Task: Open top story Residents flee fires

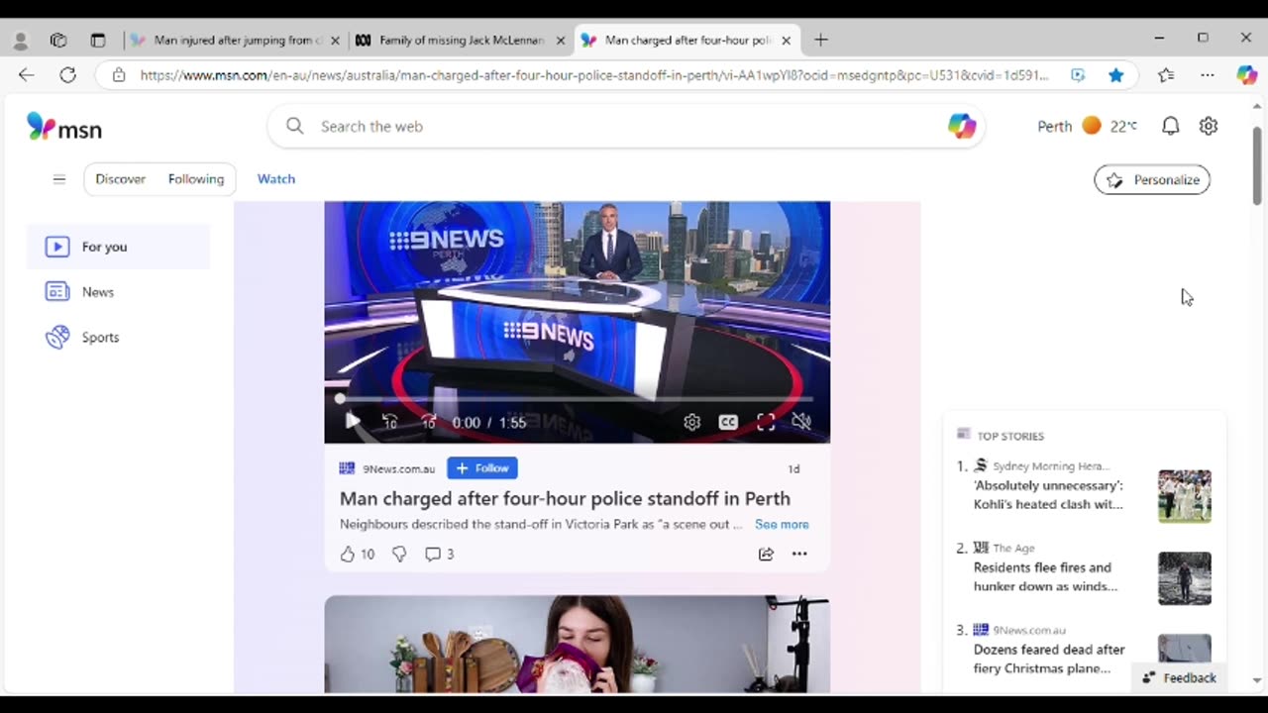Action: [x=1045, y=576]
